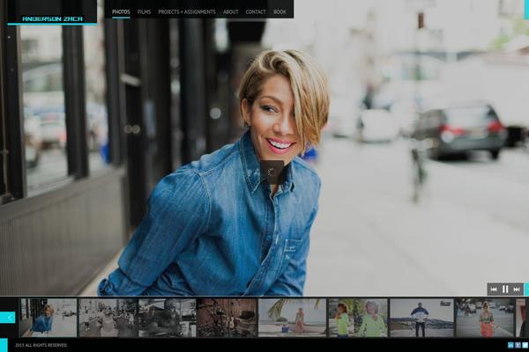The height and width of the screenshot is (352, 529).
Task: Select thumbnail of two women in green tops
Action: pos(357,318)
